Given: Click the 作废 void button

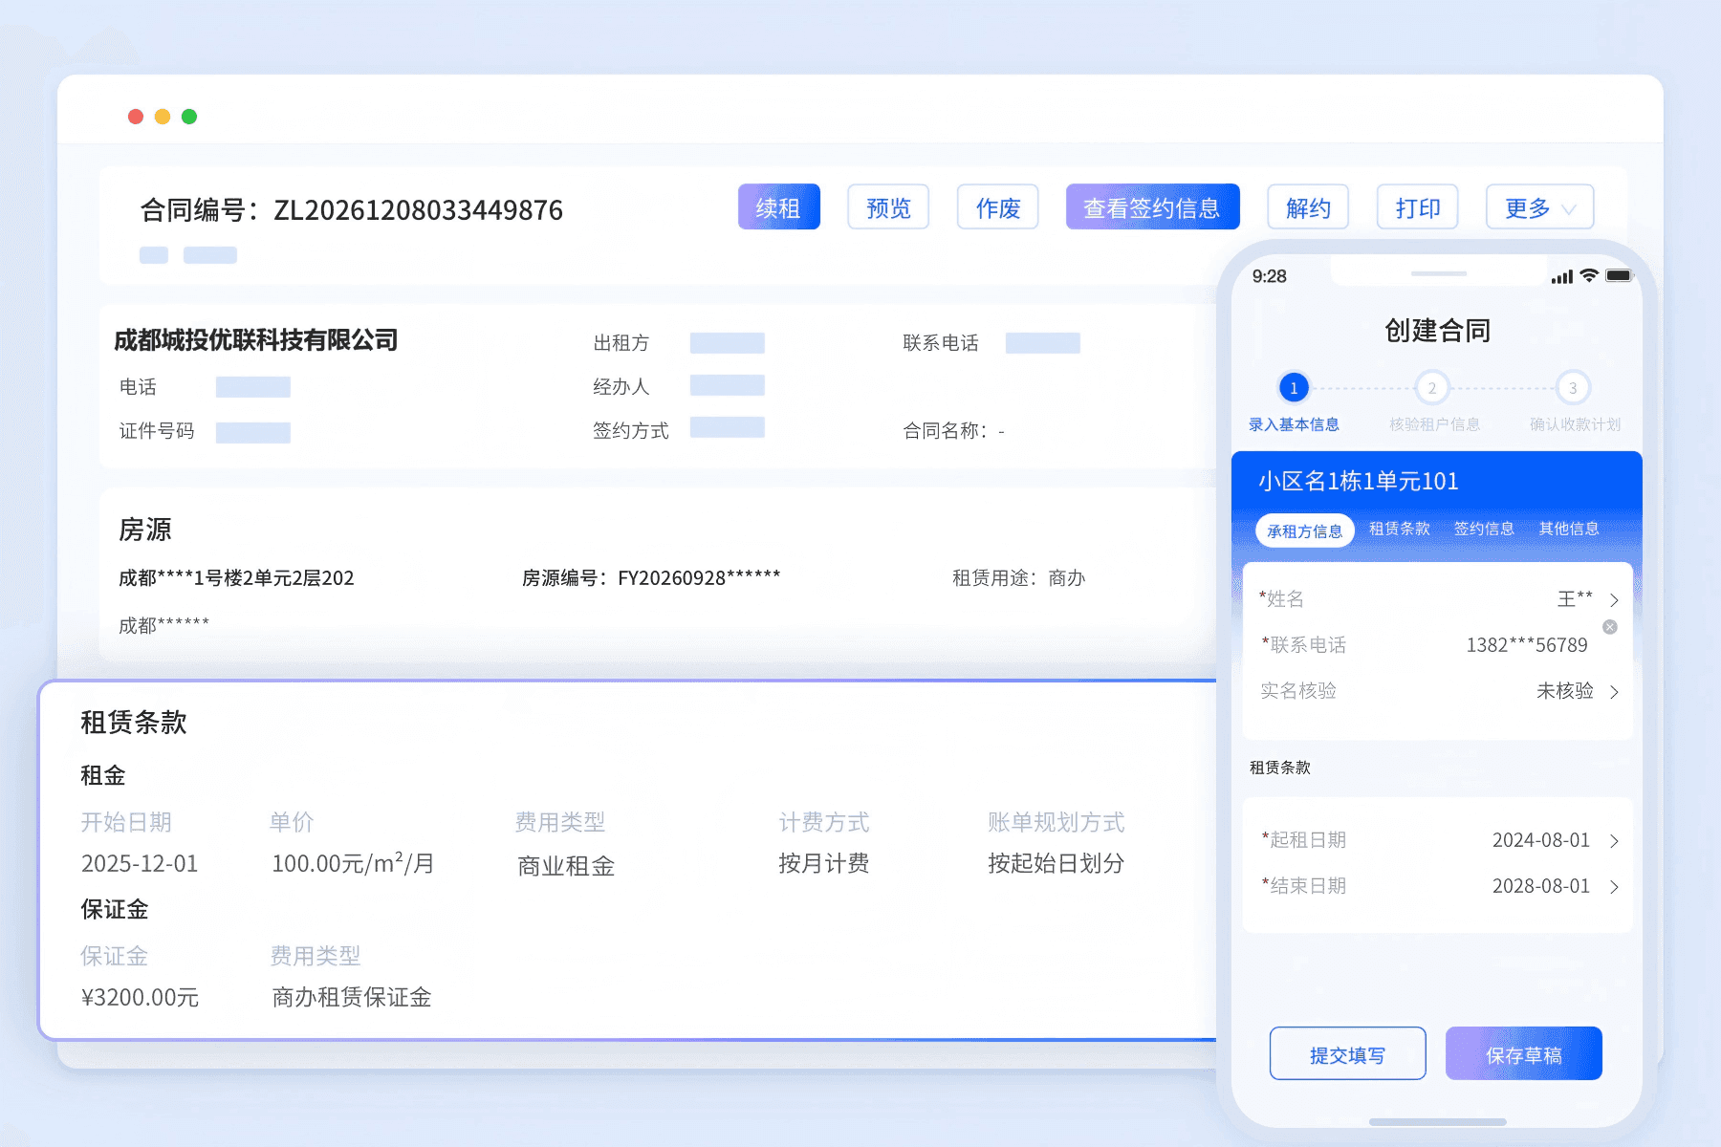Looking at the screenshot, I should tap(997, 206).
